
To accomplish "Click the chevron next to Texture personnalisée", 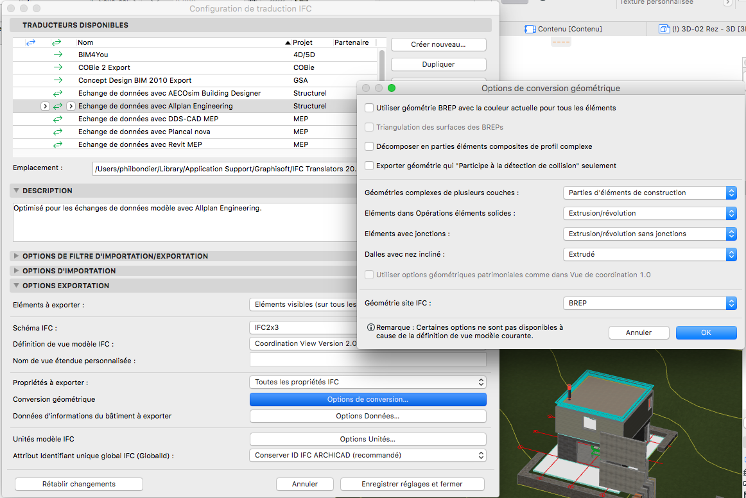I will (x=727, y=3).
